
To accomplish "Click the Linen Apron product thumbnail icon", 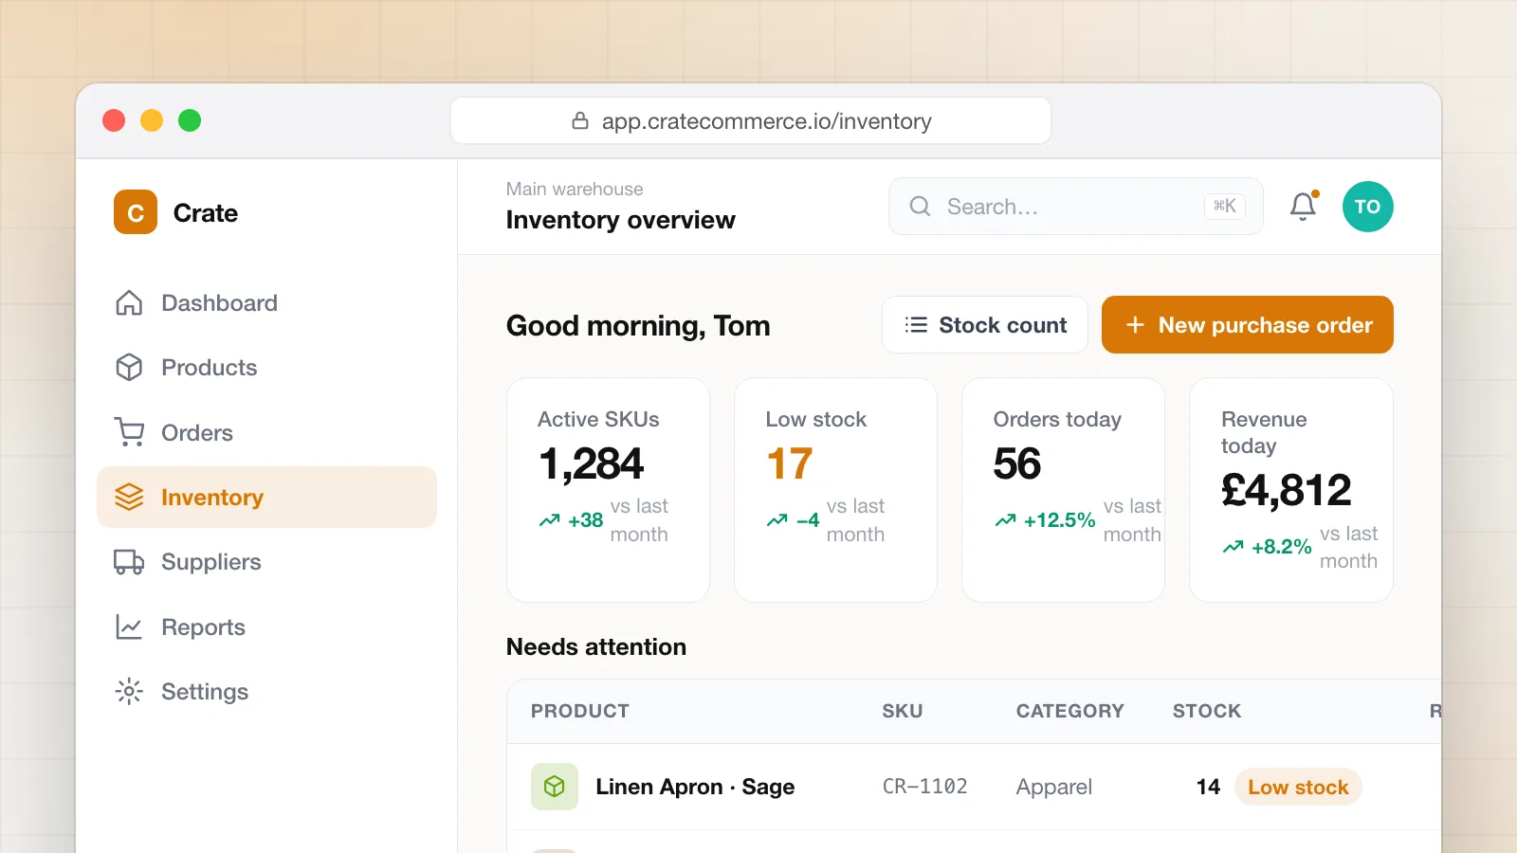I will pyautogui.click(x=555, y=787).
